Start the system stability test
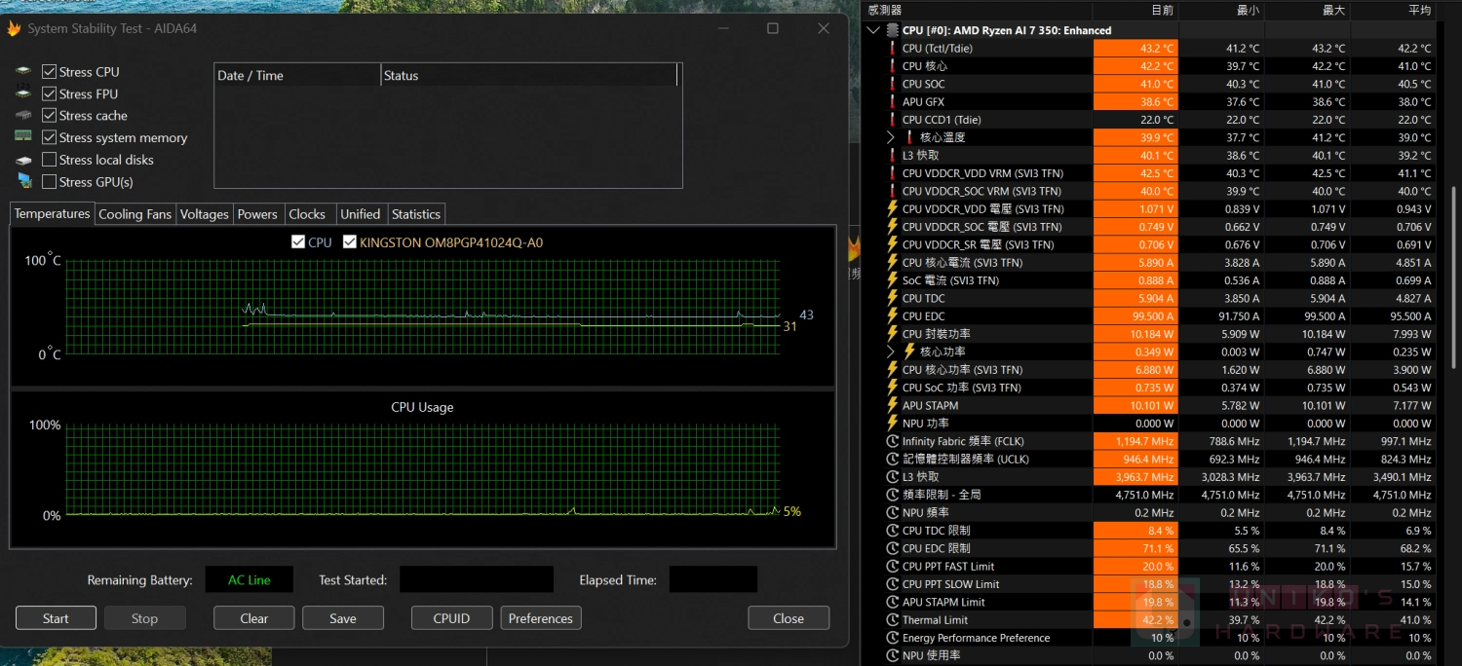Image resolution: width=1462 pixels, height=666 pixels. click(56, 618)
